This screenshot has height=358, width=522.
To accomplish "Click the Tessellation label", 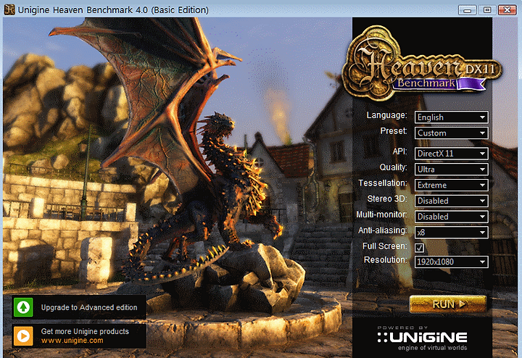I will (383, 183).
